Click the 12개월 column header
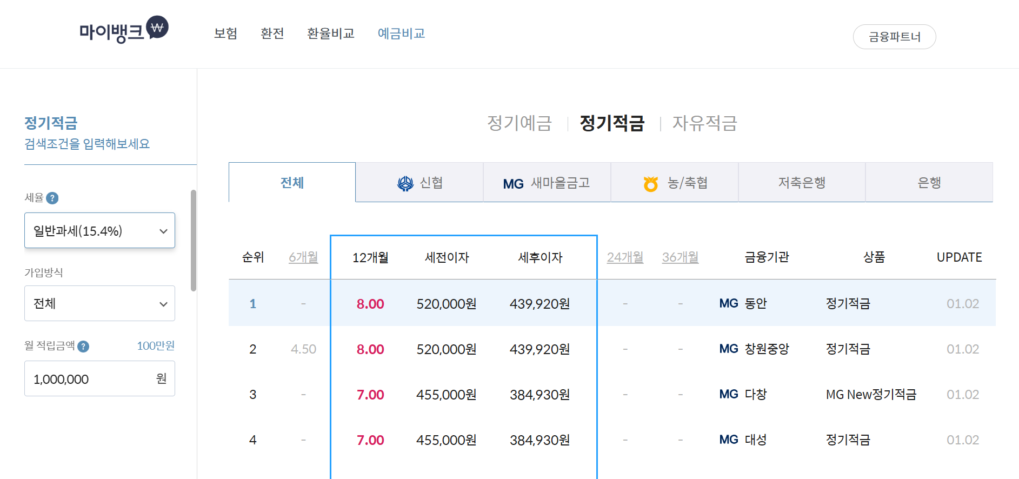 [x=370, y=257]
